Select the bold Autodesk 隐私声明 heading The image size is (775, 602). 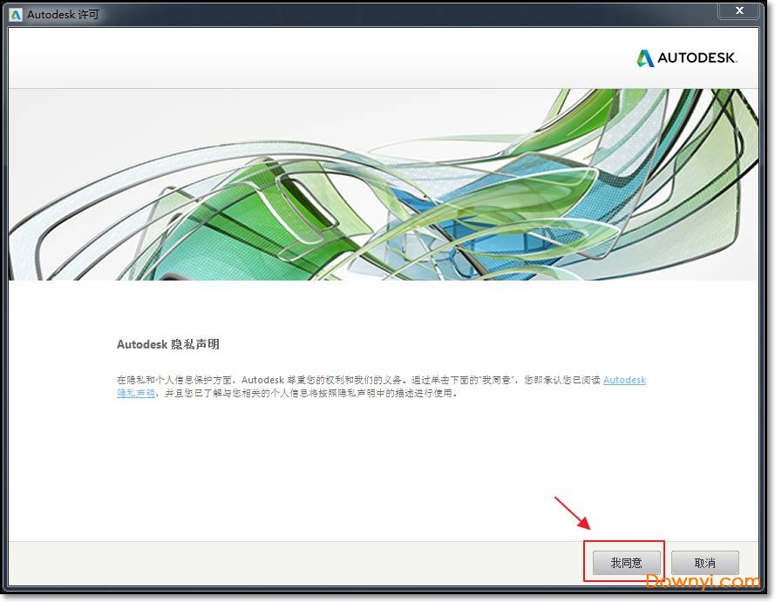click(168, 344)
